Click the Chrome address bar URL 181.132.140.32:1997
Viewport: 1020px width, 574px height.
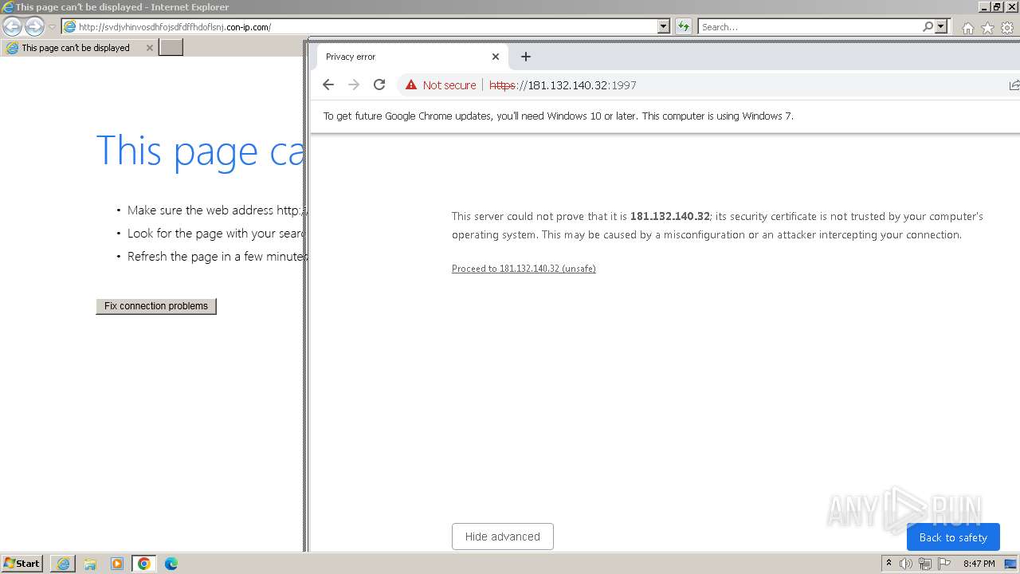point(563,85)
